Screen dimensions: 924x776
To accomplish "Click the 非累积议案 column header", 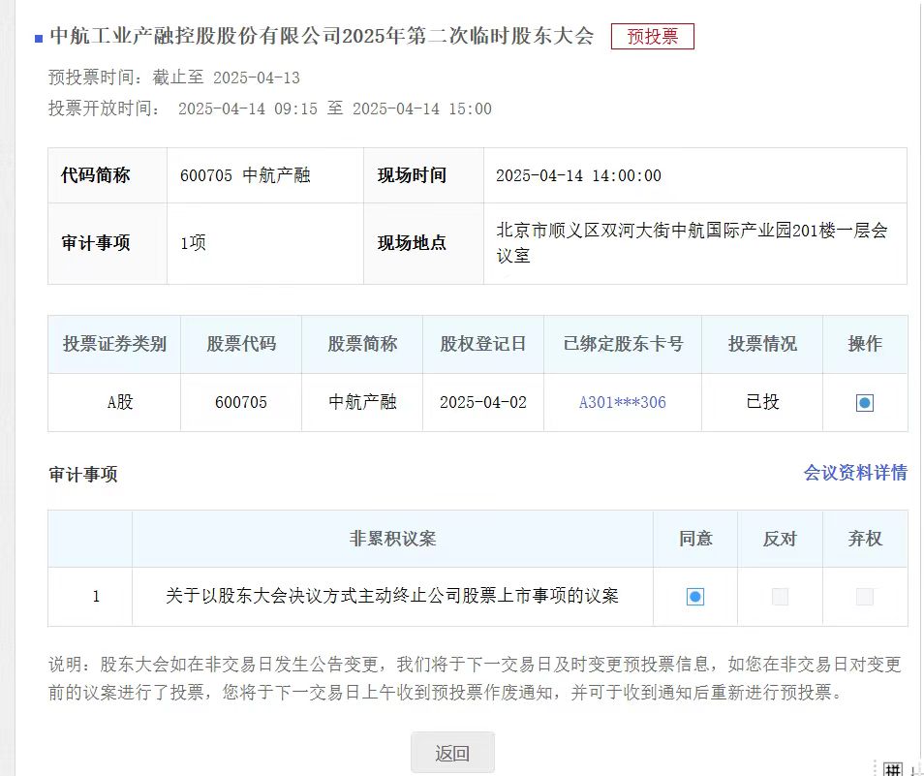I will (392, 539).
